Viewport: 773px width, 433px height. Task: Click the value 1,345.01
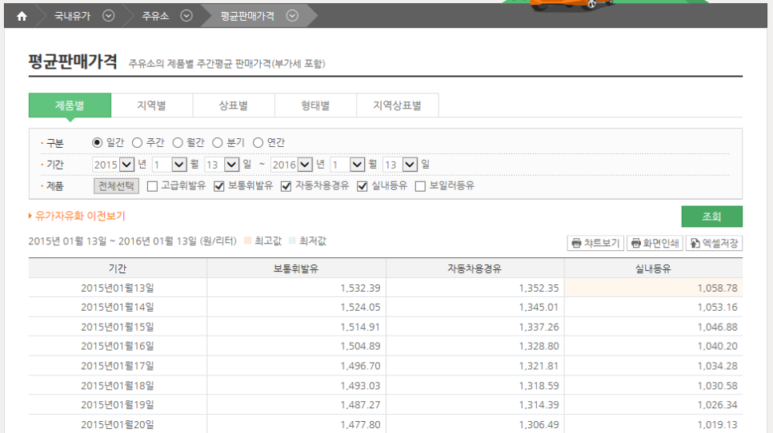[539, 307]
